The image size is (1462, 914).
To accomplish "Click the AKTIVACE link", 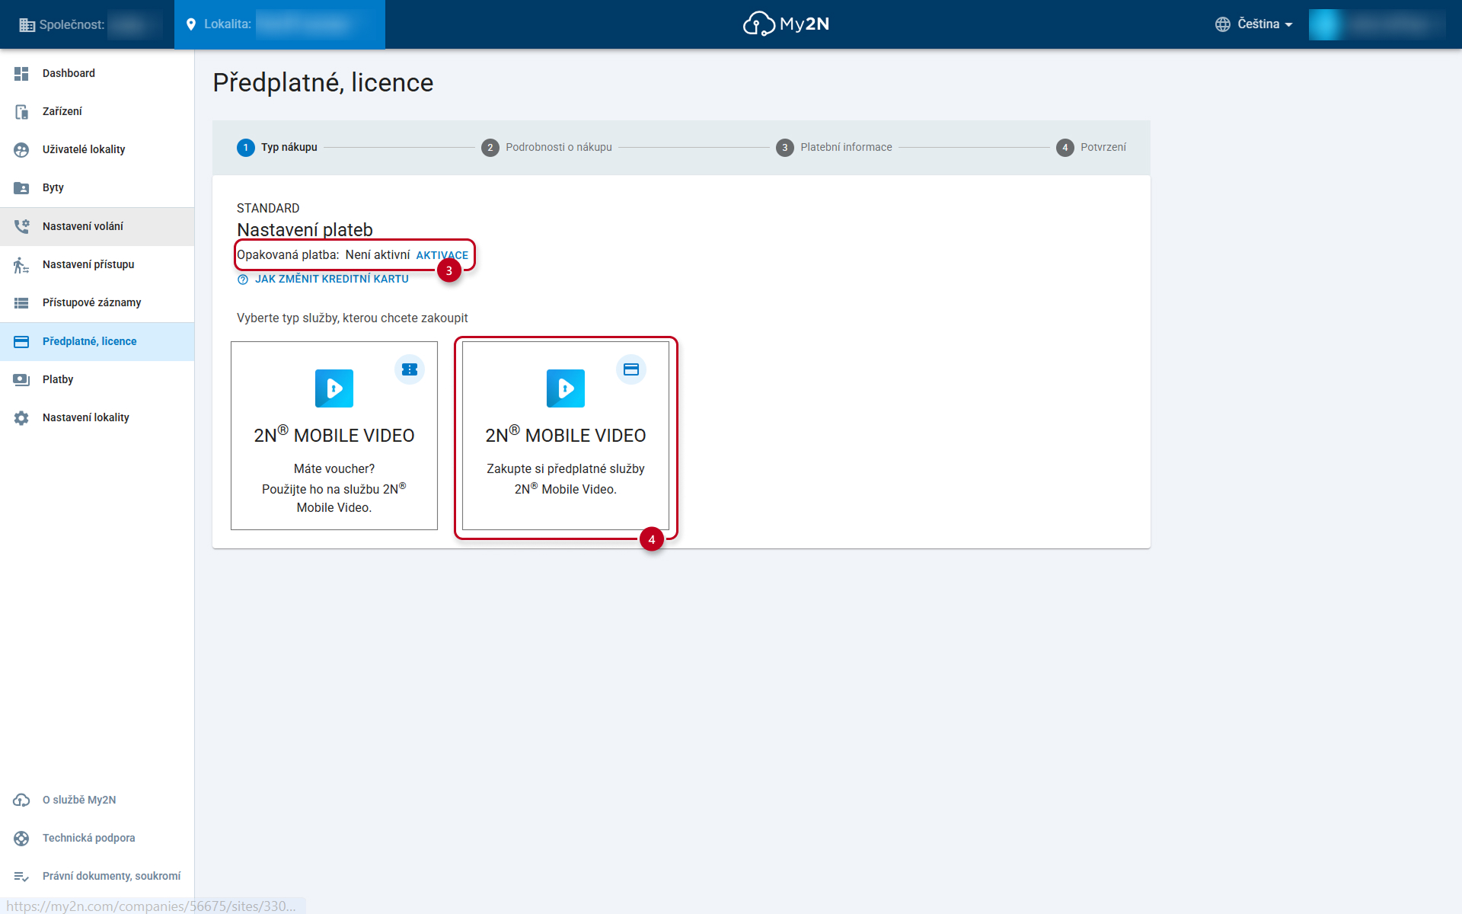I will (x=442, y=255).
